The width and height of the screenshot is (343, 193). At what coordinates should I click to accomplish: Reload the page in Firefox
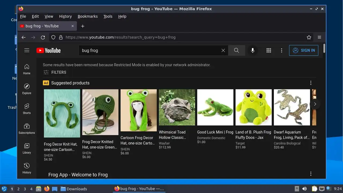43,37
